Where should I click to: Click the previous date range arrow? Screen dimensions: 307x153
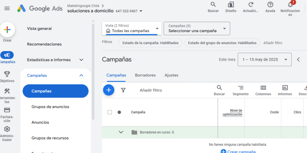[x=298, y=60]
